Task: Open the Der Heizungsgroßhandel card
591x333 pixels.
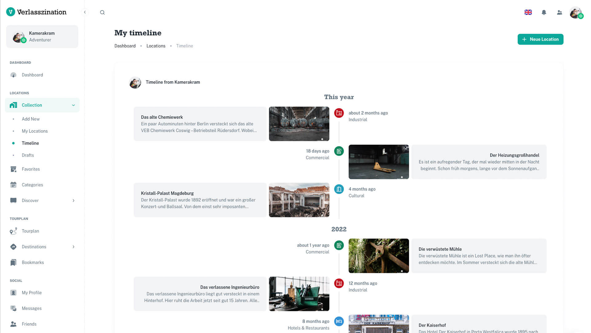Action: [479, 162]
